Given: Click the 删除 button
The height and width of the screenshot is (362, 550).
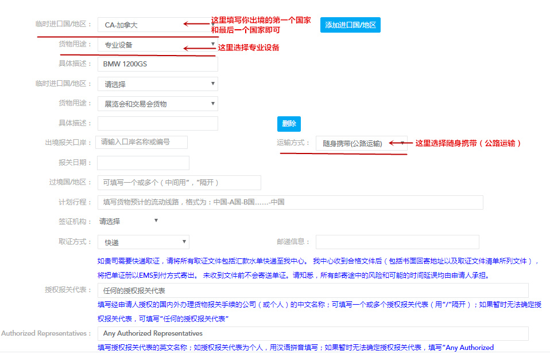Looking at the screenshot, I should pos(289,124).
